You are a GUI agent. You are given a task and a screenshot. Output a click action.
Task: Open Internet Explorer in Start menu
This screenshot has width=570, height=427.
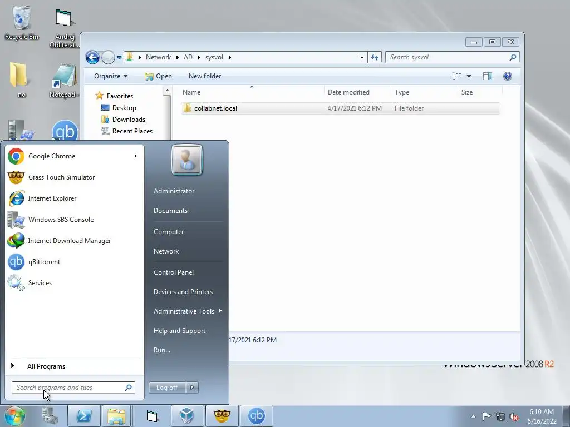(x=75, y=198)
